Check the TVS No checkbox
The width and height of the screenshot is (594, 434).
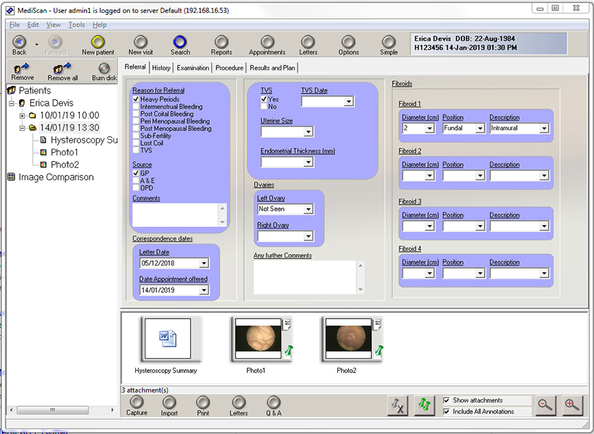(x=264, y=106)
